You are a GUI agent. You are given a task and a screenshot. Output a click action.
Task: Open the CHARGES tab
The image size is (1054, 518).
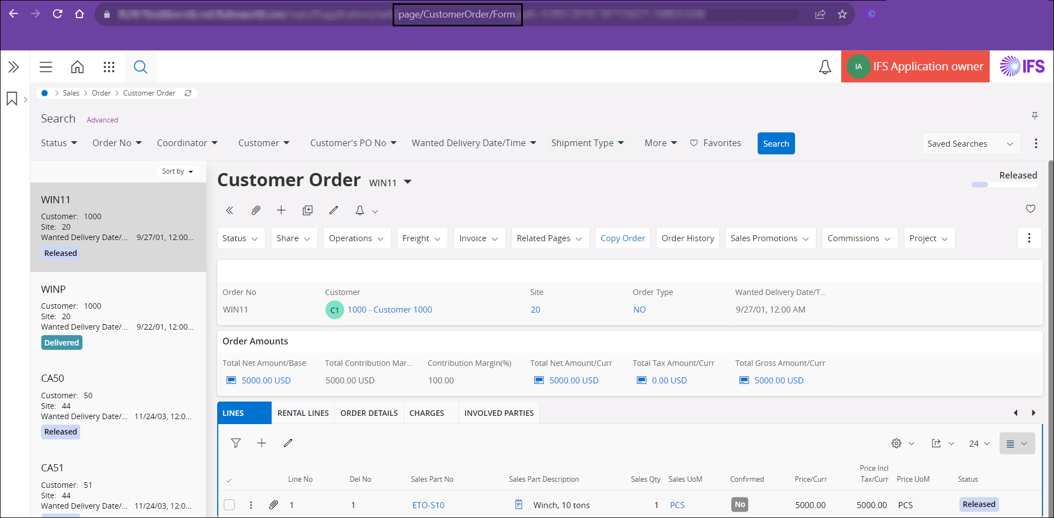(x=427, y=413)
